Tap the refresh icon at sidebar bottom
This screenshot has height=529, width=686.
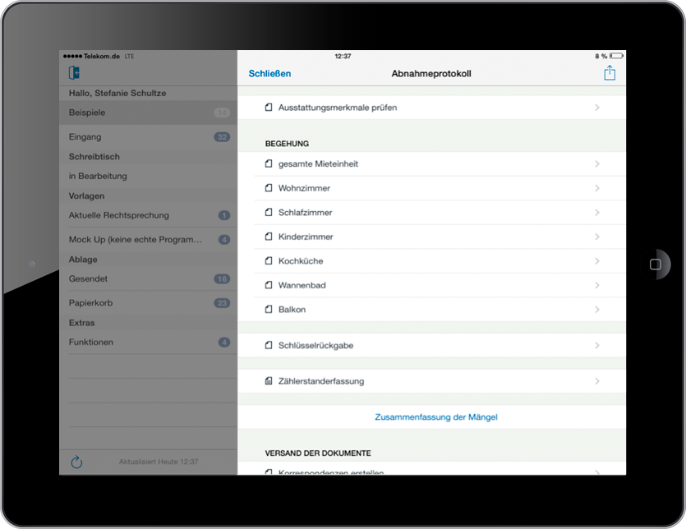76,462
